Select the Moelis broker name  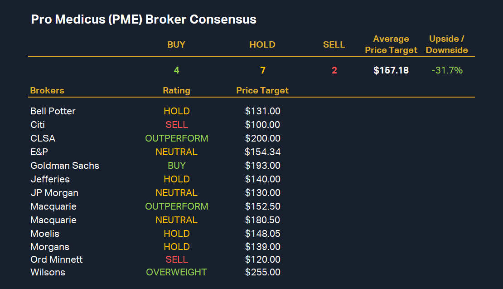tap(45, 234)
